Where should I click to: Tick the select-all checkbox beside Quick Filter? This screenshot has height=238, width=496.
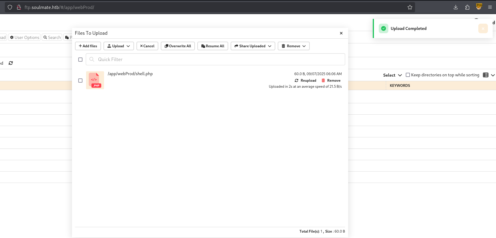click(x=80, y=60)
